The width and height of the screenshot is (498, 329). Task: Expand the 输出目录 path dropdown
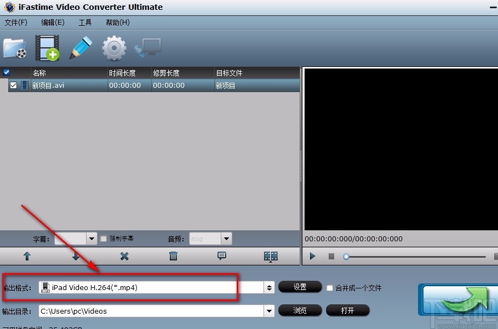(x=268, y=310)
